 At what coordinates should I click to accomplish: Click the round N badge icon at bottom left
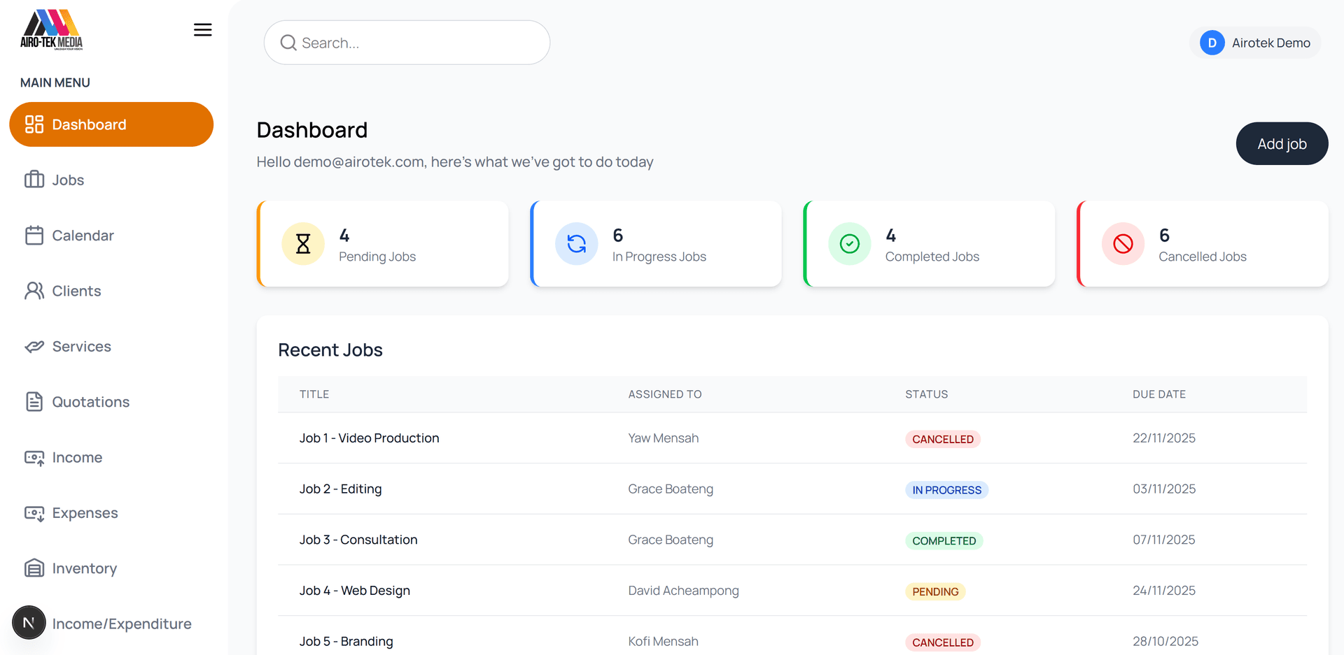tap(29, 623)
